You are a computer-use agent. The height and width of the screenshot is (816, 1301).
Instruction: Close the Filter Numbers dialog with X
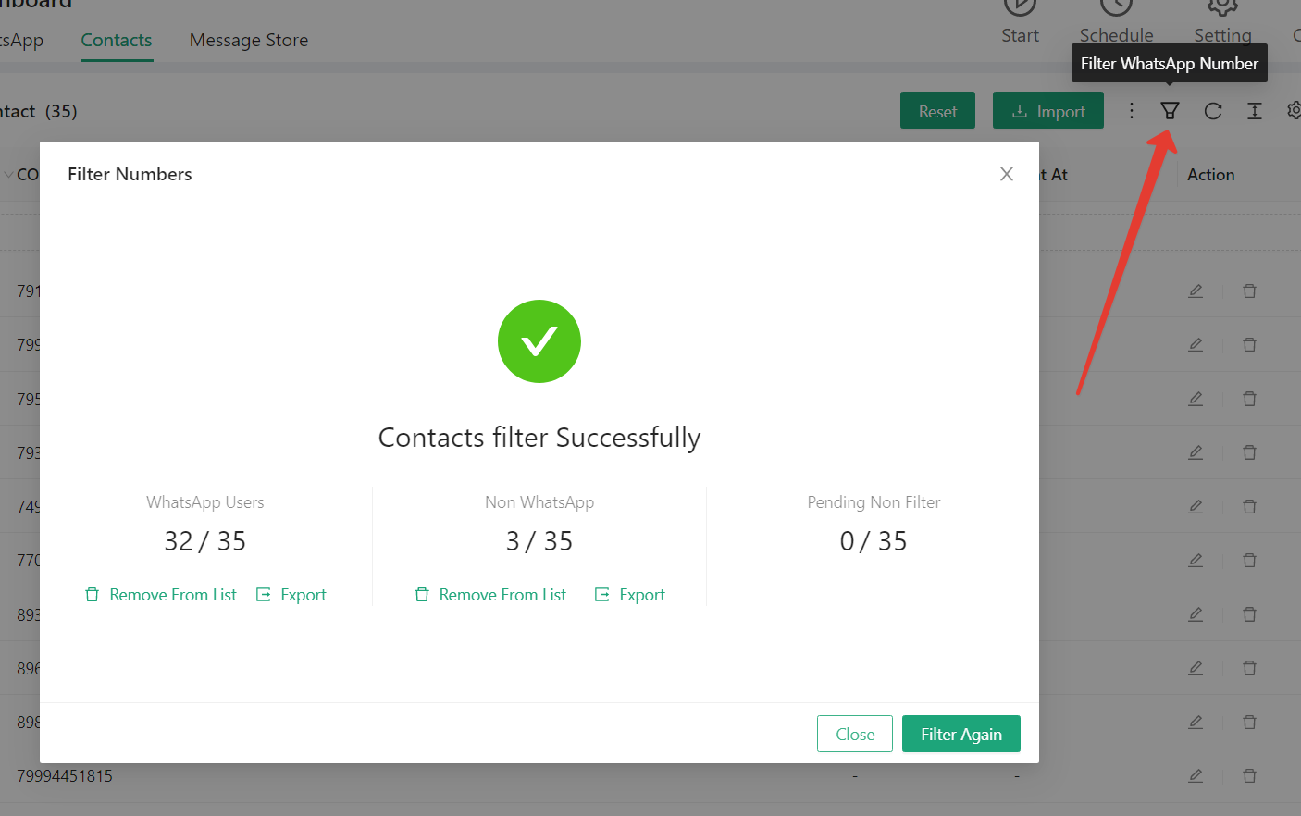pyautogui.click(x=1007, y=174)
